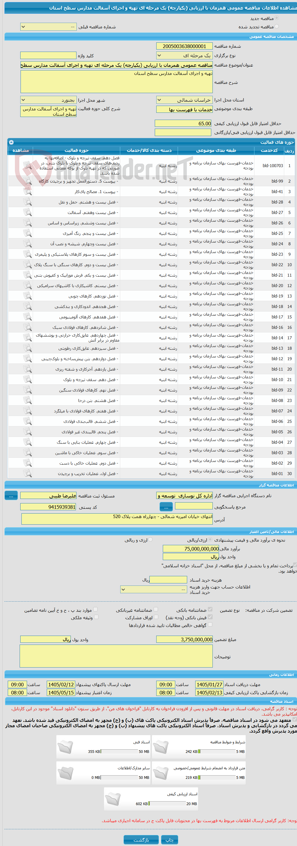Open the سایر مدارک/اطلاعات folder icon

point(65,773)
